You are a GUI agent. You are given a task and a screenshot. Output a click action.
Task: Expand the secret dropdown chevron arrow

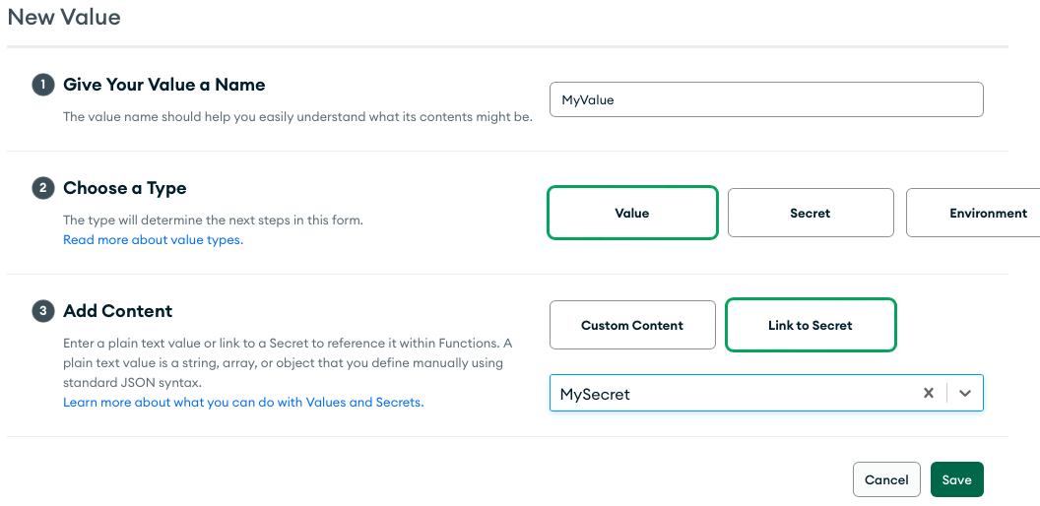click(965, 393)
